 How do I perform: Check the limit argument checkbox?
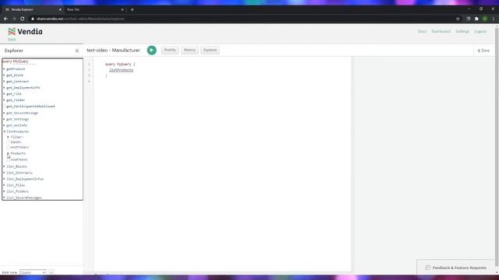9,142
